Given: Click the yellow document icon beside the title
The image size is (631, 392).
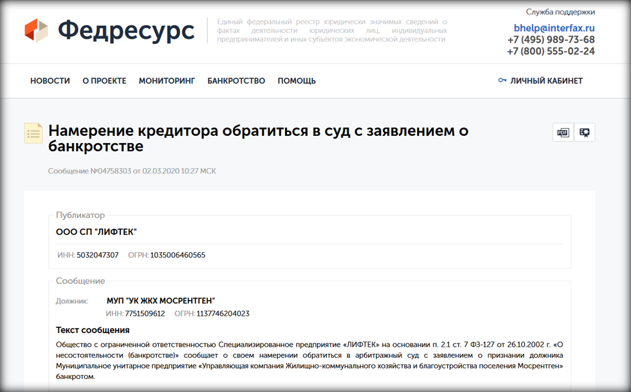Looking at the screenshot, I should point(34,133).
